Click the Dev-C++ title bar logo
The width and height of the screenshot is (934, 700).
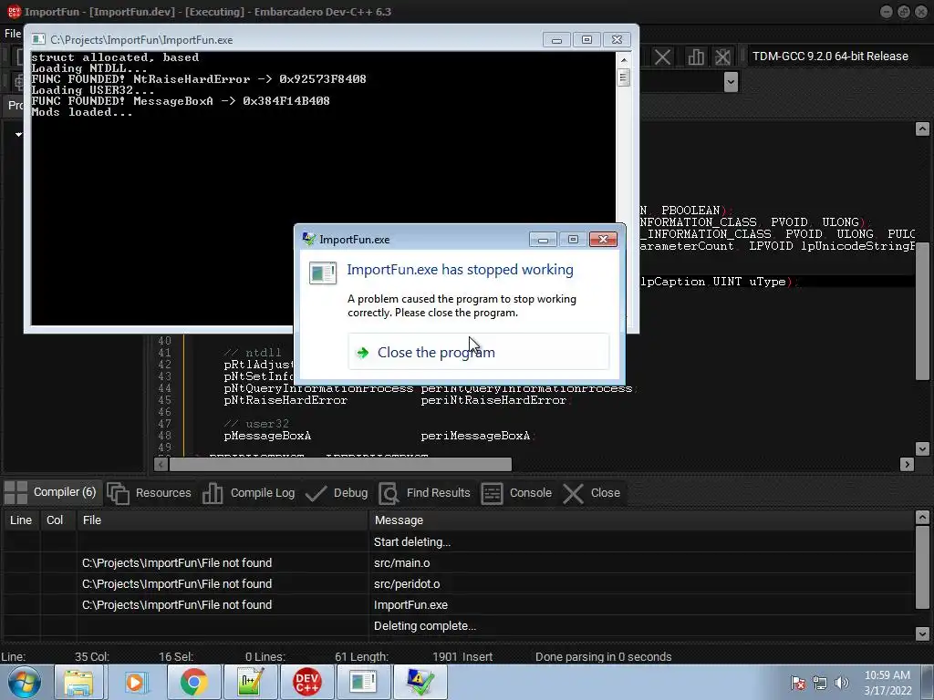pyautogui.click(x=14, y=11)
